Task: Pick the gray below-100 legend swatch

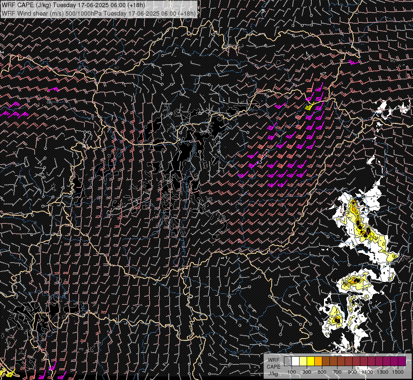Action: click(288, 361)
